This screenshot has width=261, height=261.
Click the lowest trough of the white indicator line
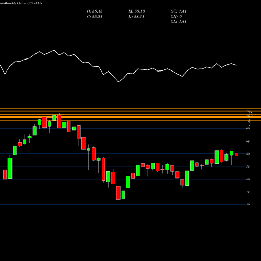click(118, 82)
